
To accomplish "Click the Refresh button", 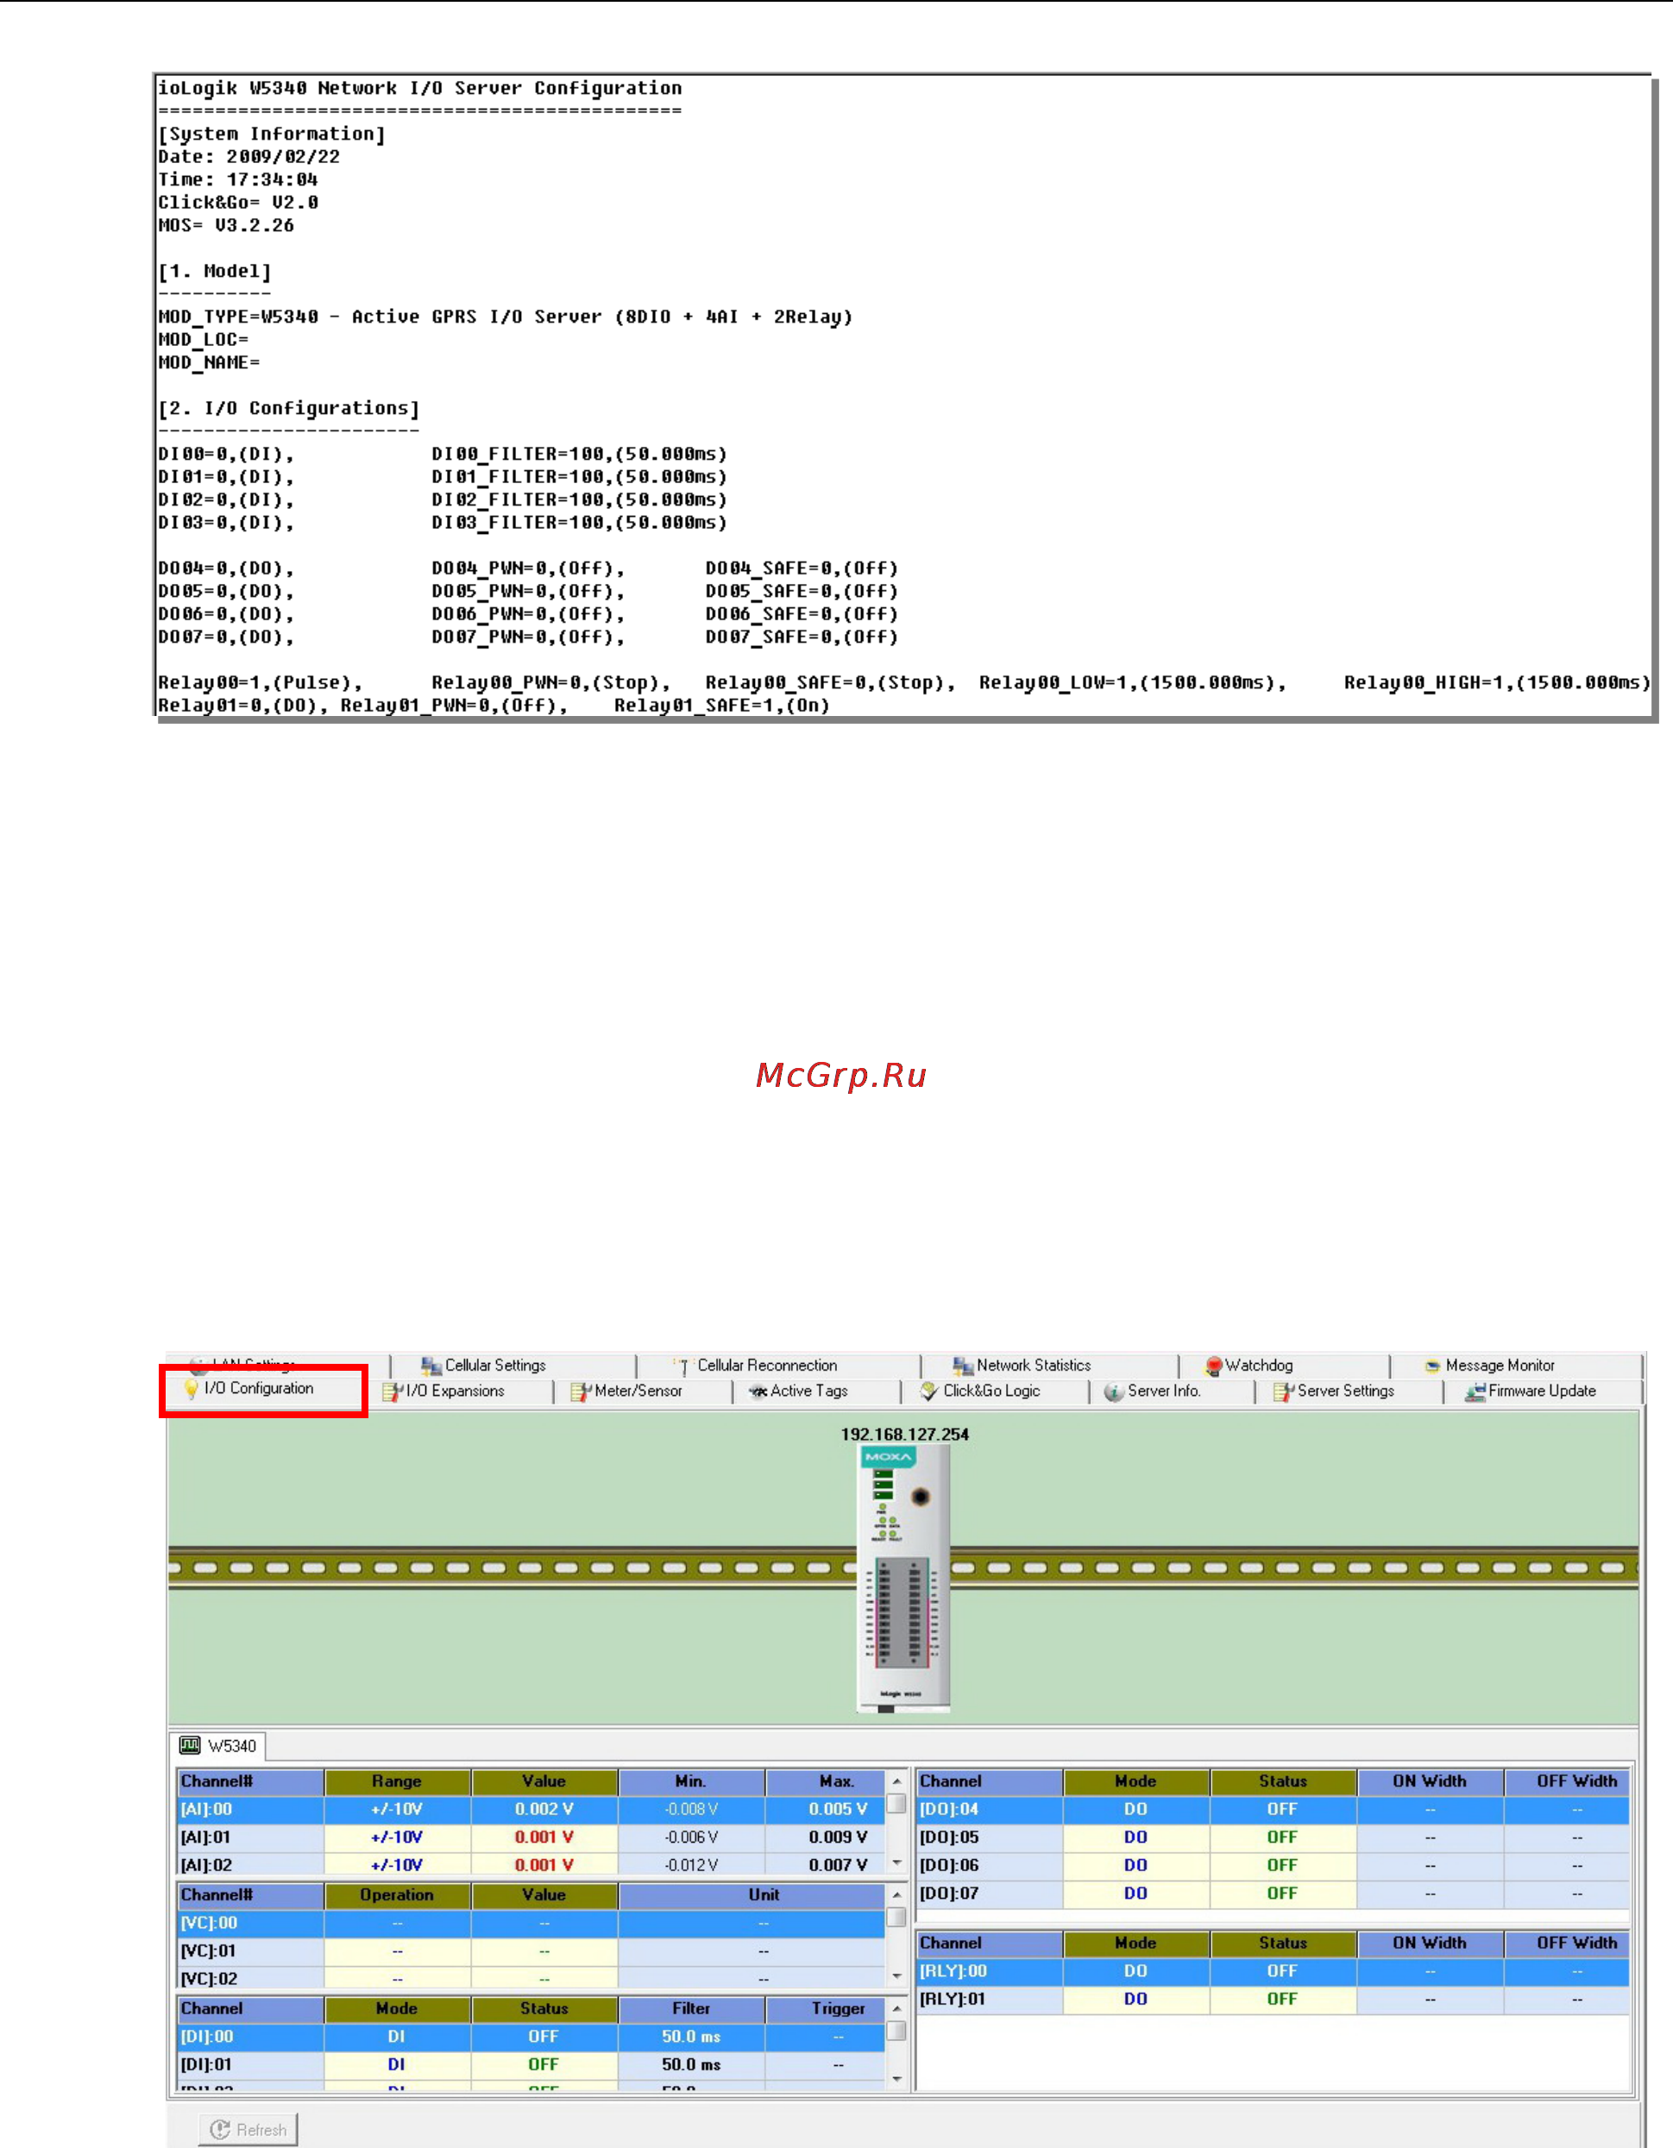I will coord(248,2130).
